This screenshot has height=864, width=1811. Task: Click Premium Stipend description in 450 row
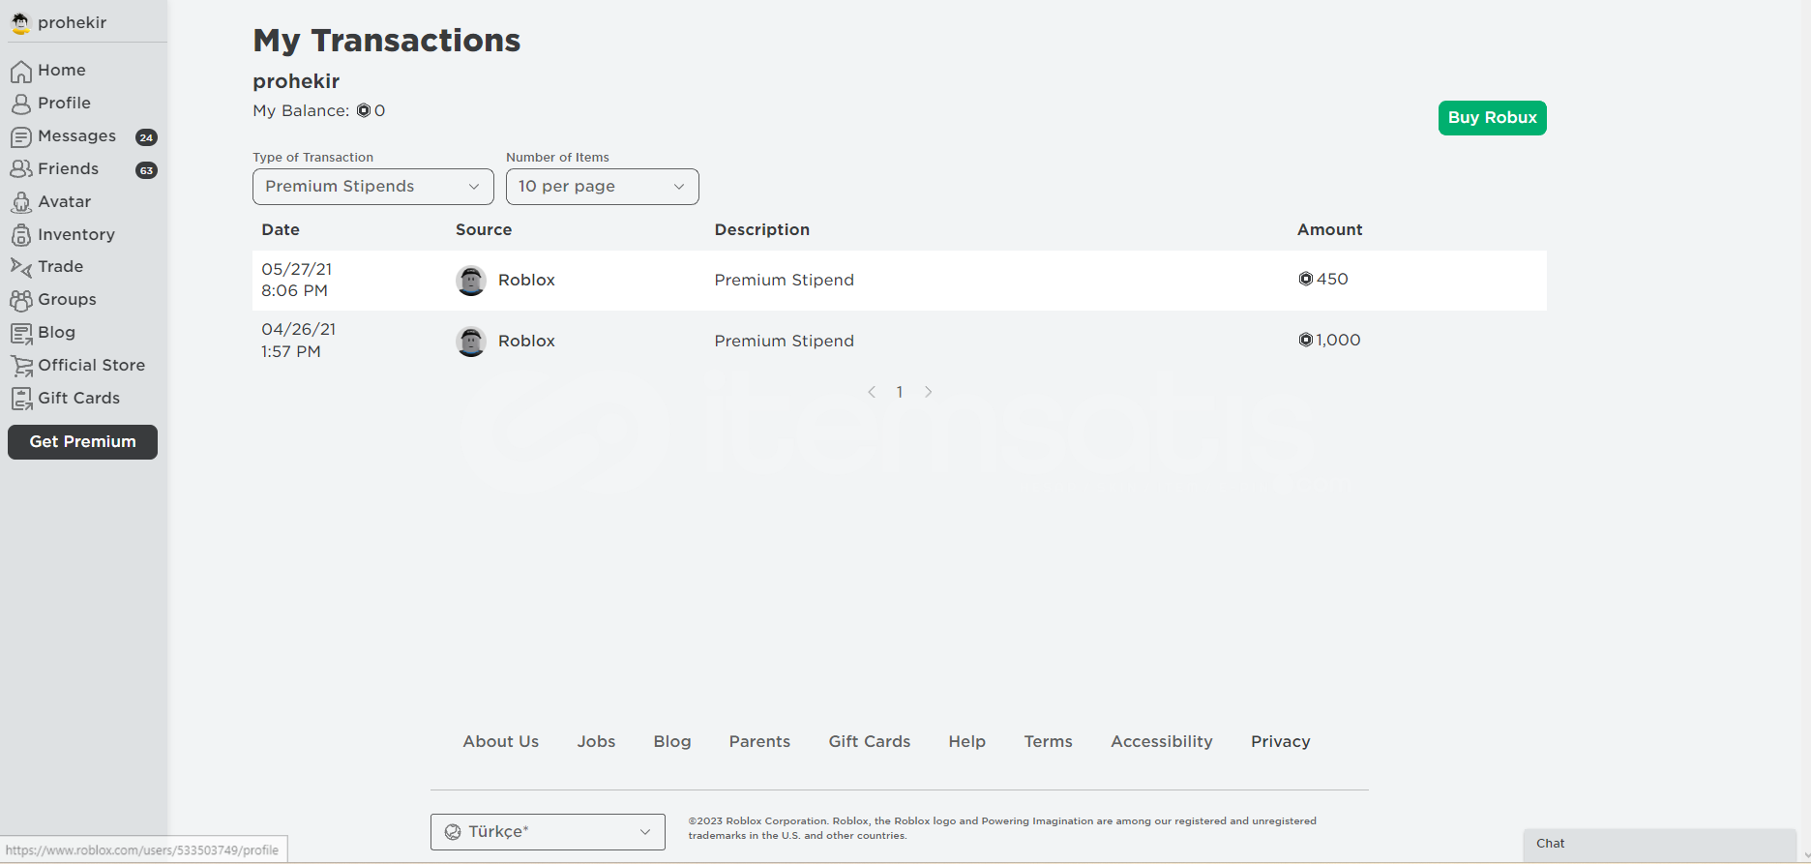785,281
